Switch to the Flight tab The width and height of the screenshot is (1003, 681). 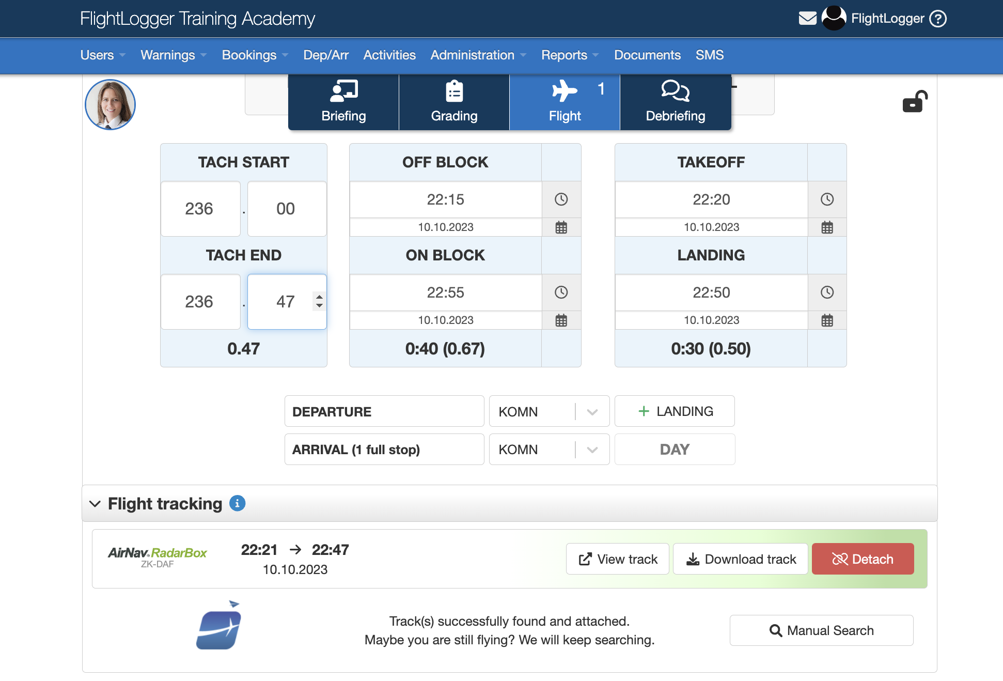tap(564, 102)
